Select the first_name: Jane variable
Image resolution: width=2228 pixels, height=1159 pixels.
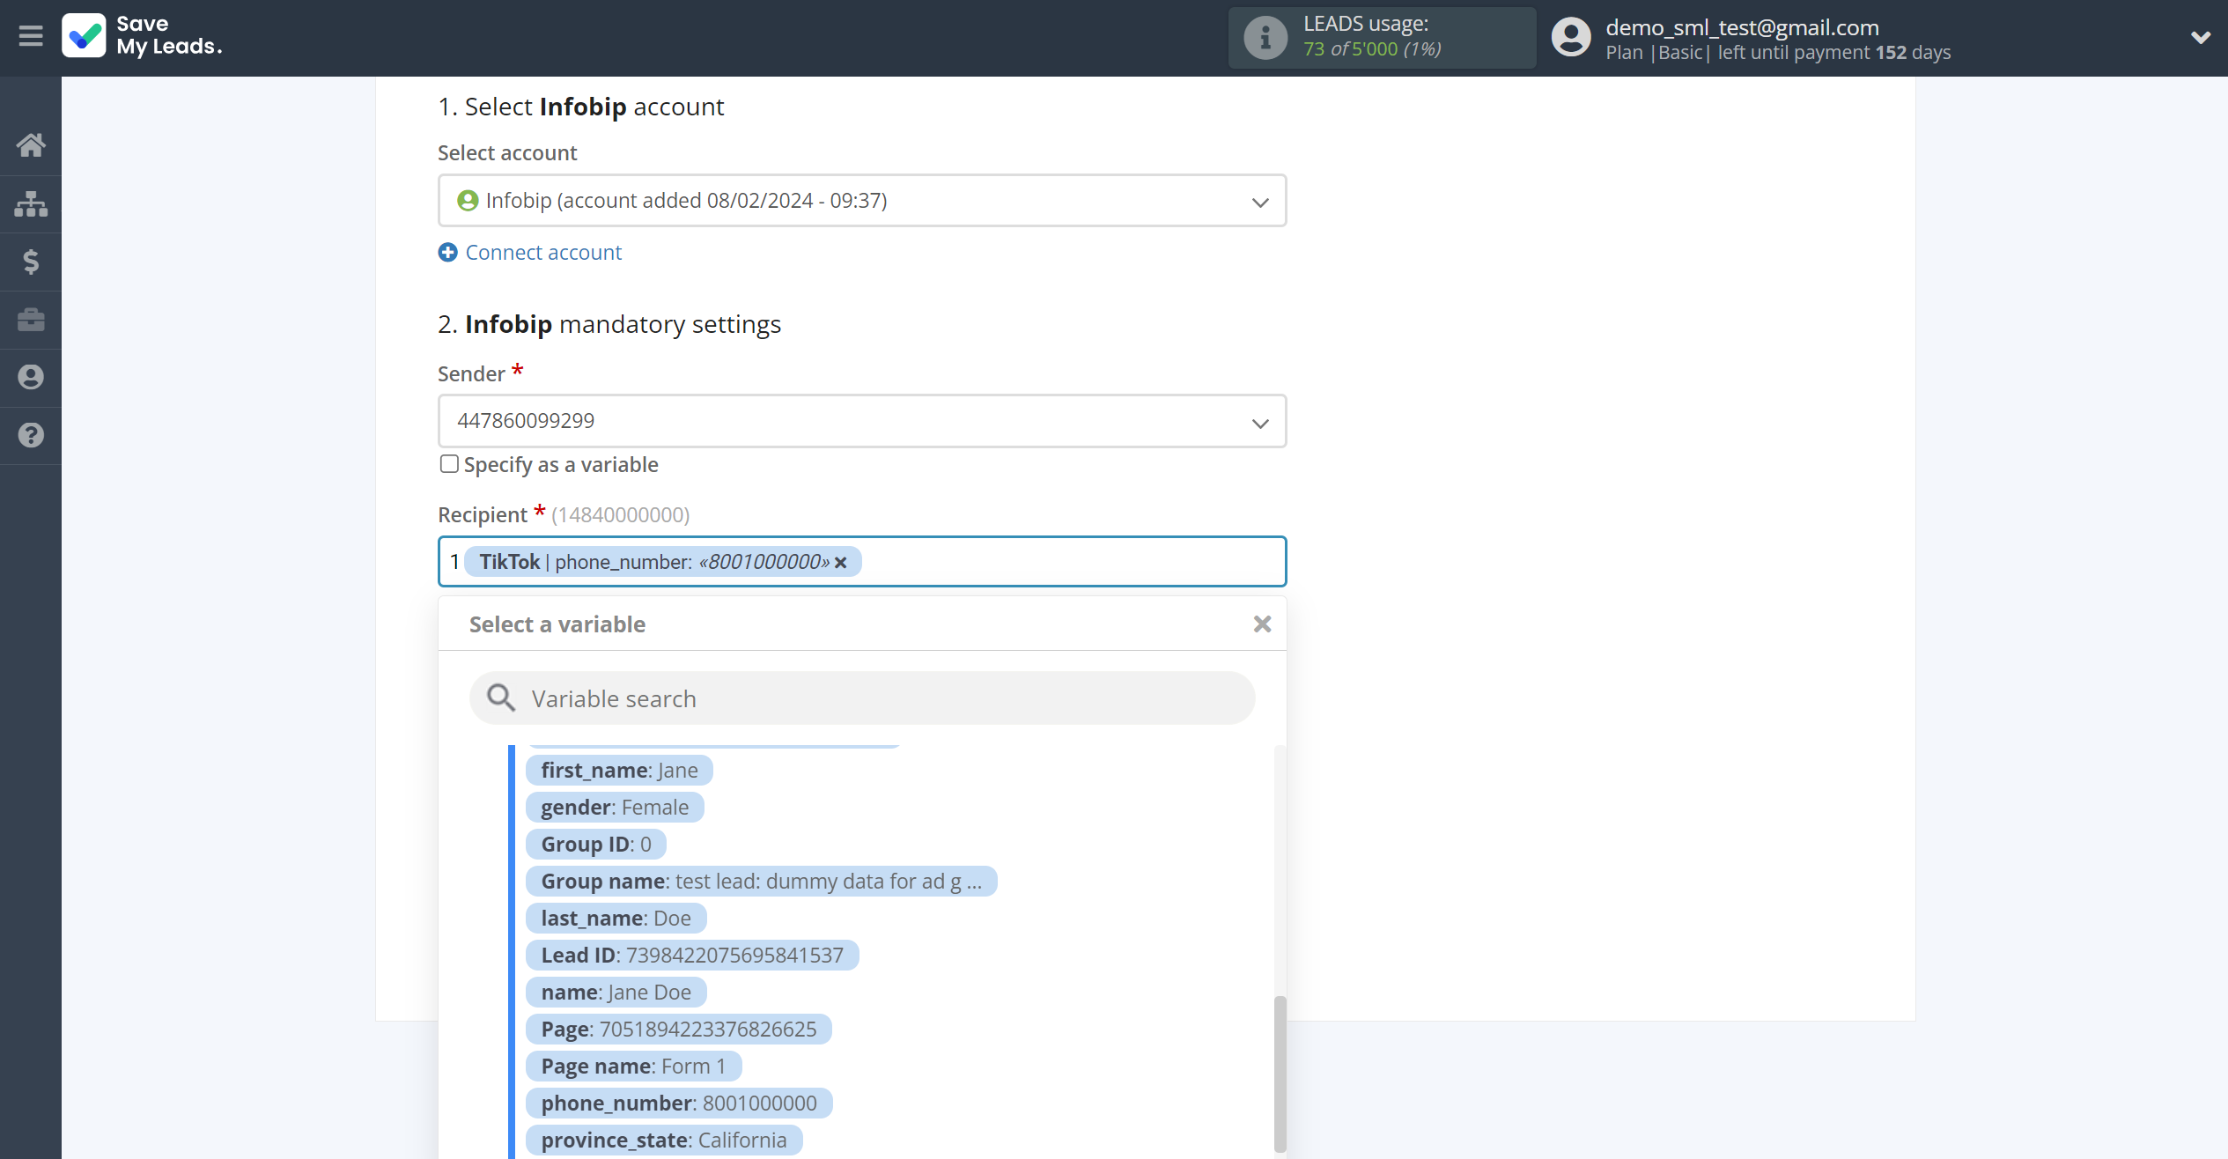[619, 771]
